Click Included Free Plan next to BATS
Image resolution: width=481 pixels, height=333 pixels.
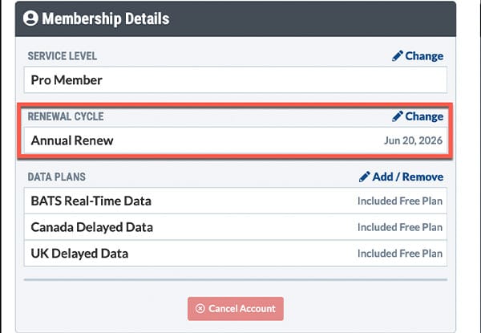(399, 201)
